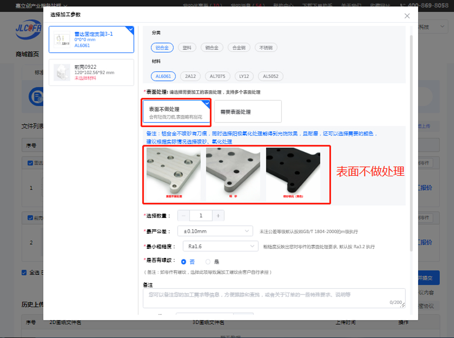Go to 商城首页 in the background page
Screen dimensions: 454x338
[x=27, y=54]
